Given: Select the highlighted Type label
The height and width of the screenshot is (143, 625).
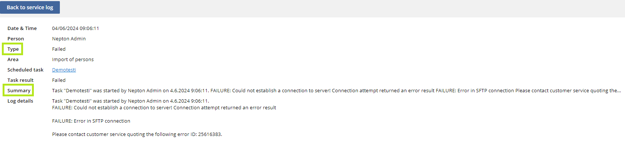Looking at the screenshot, I should click(x=13, y=49).
